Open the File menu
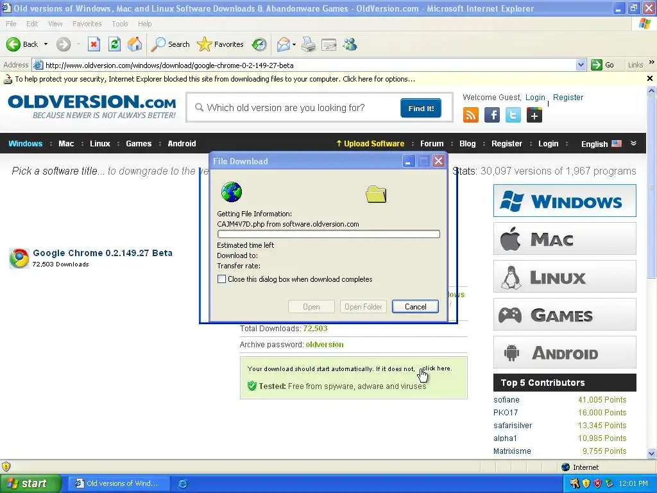657x493 pixels. [12, 24]
